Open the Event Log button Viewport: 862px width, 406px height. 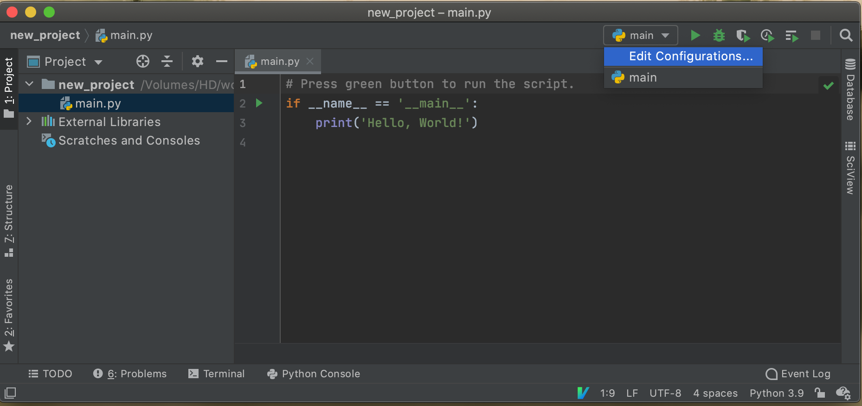click(x=798, y=374)
